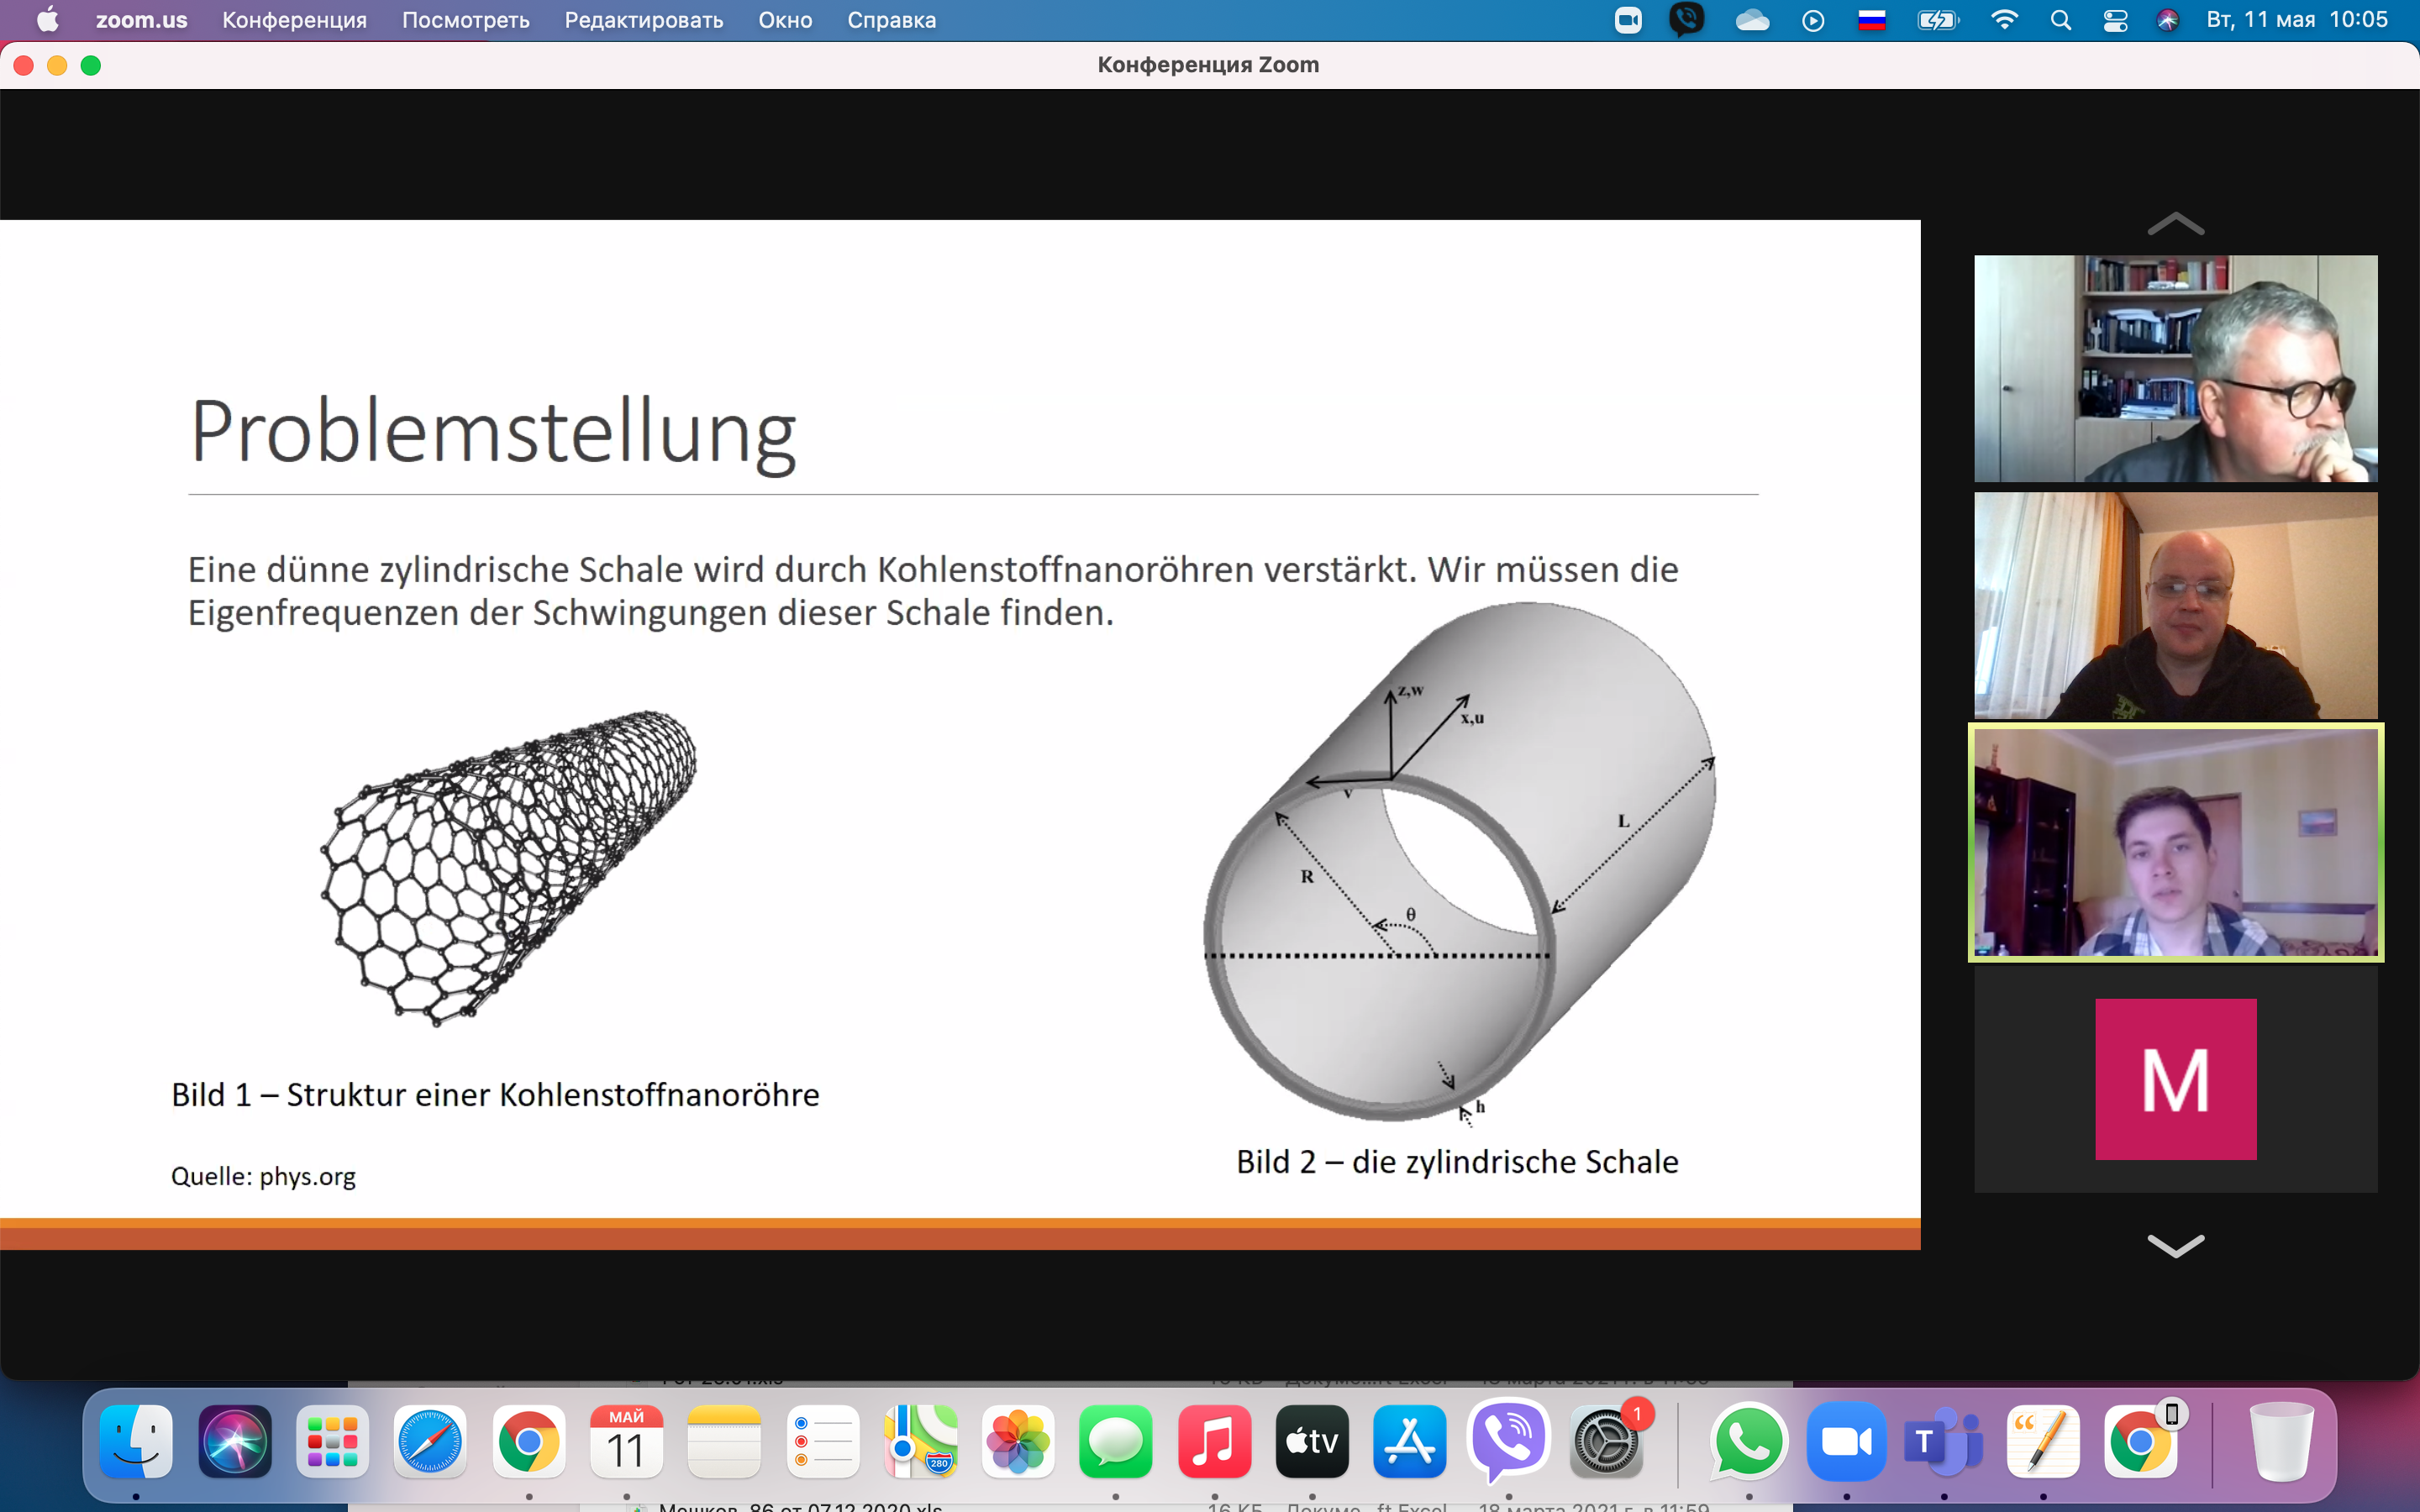Open Wi-Fi menu in menu bar
The image size is (2420, 1512).
tap(2004, 20)
